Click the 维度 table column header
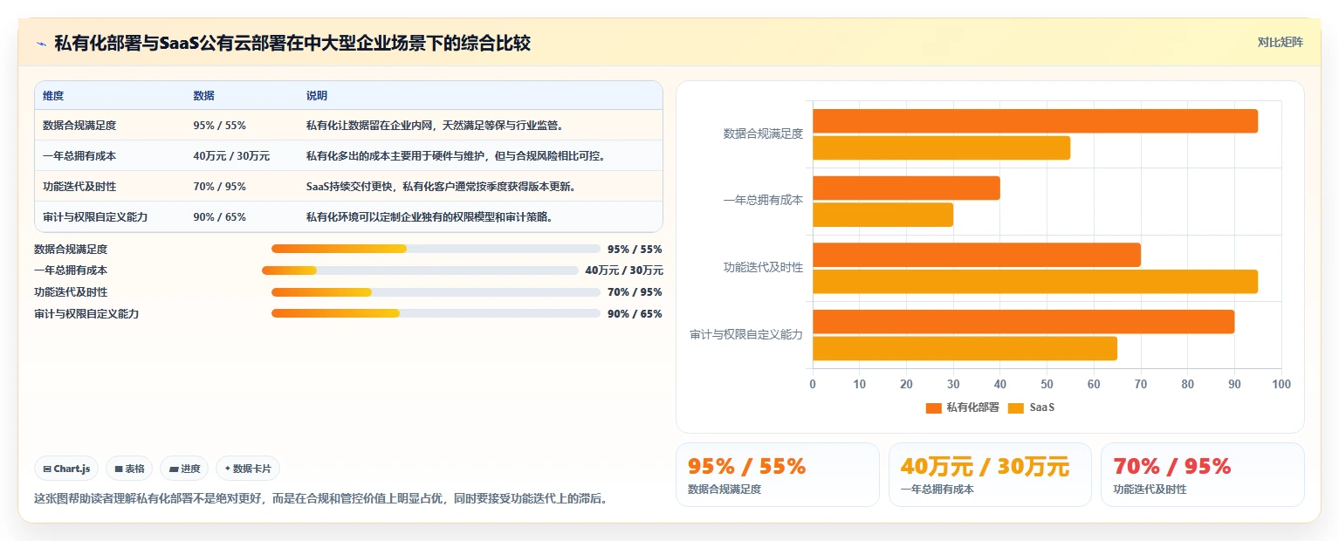1339x541 pixels. tap(53, 95)
